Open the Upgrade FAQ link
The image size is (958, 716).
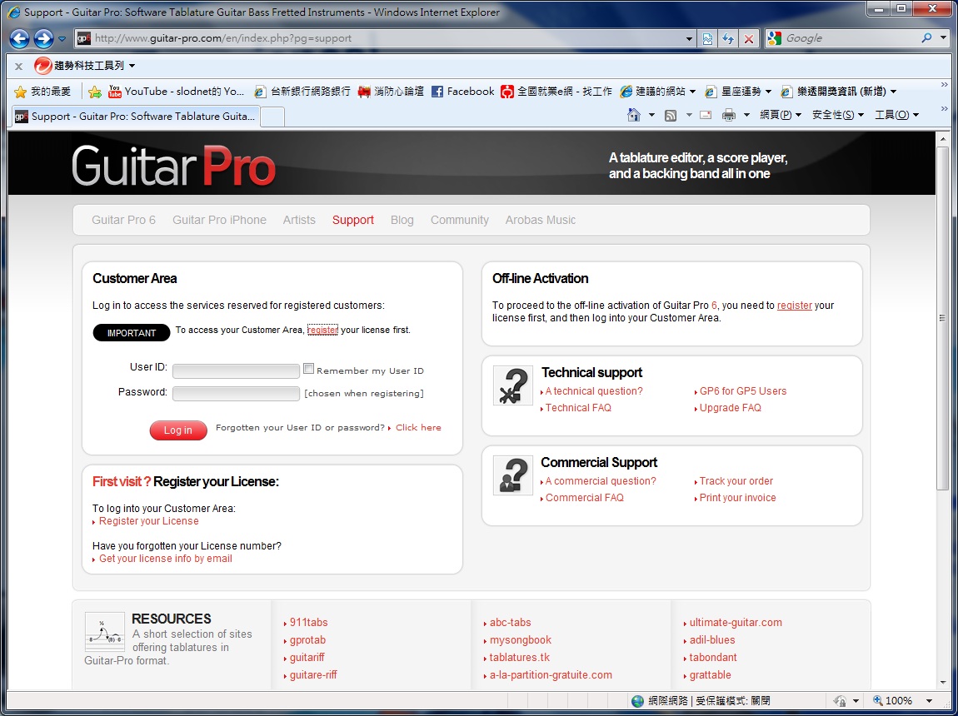tap(730, 408)
